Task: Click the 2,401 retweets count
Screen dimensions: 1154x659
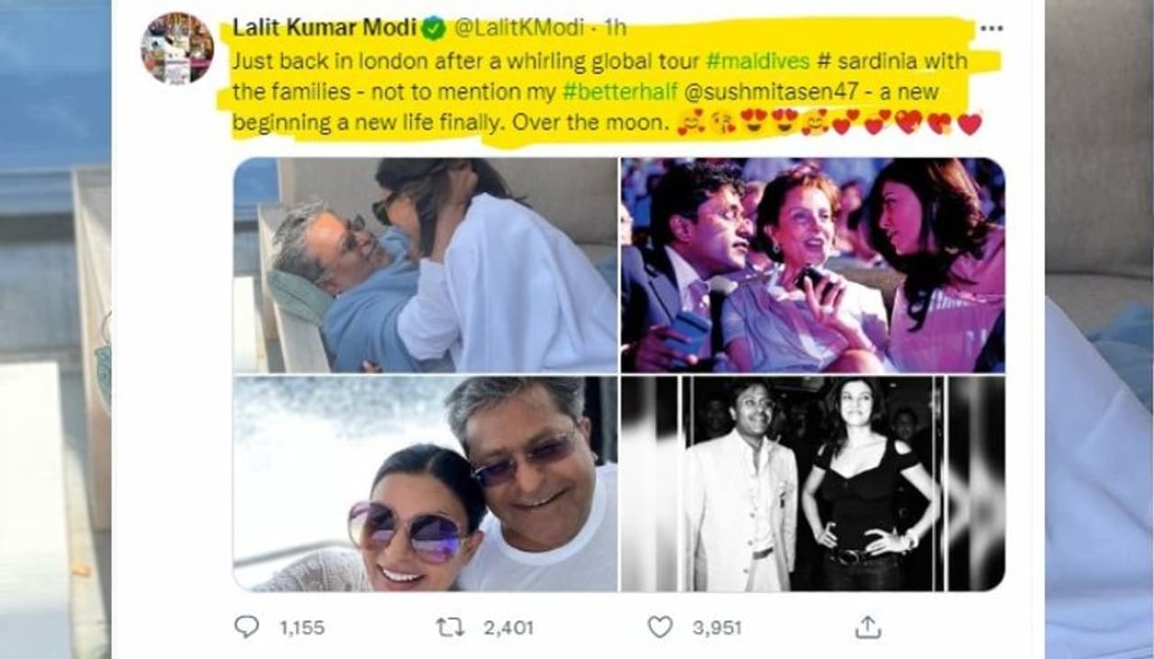Action: click(508, 627)
